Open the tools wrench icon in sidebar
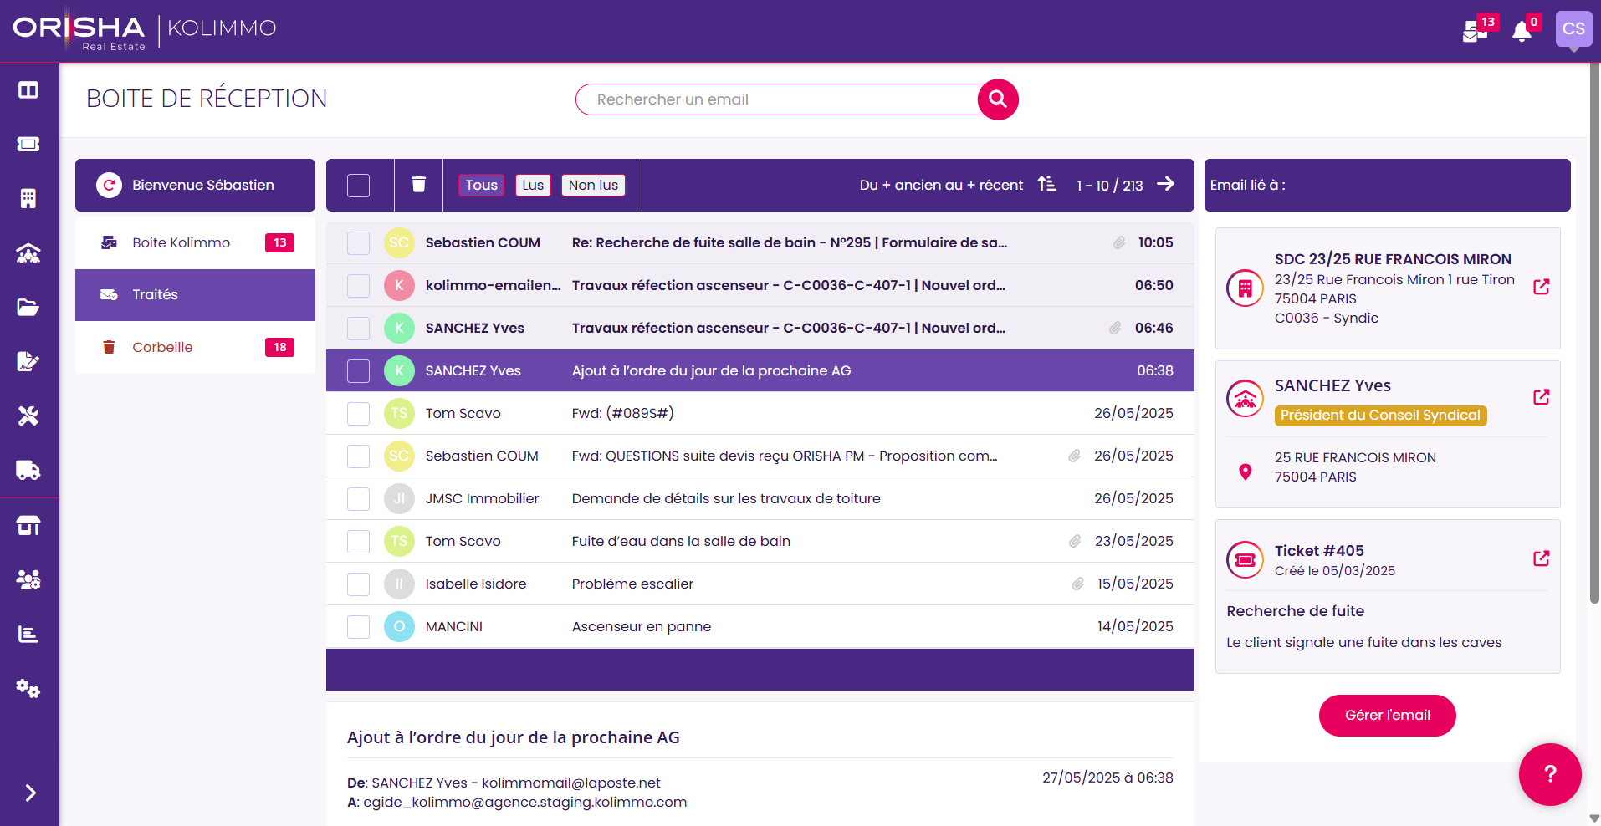 coord(28,416)
